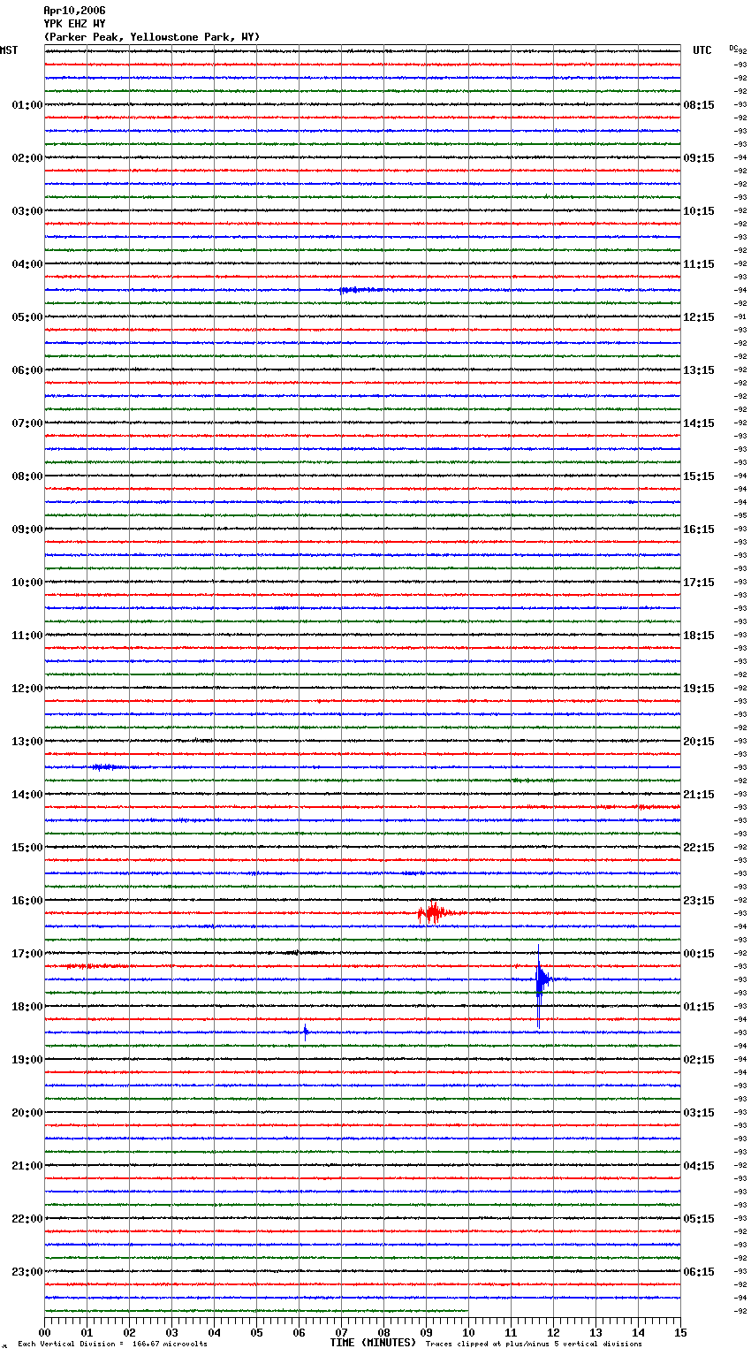The height and width of the screenshot is (1356, 751).
Task: Click the 05:15 UTC time label
Action: pyautogui.click(x=699, y=1219)
